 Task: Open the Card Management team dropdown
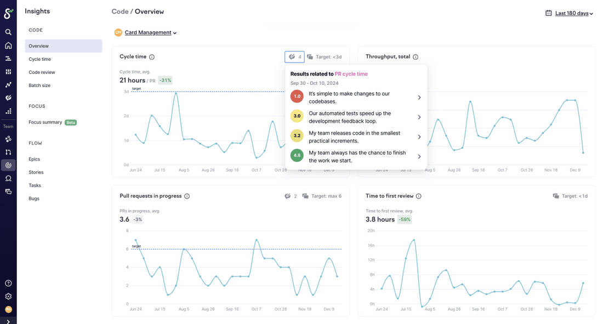click(150, 33)
